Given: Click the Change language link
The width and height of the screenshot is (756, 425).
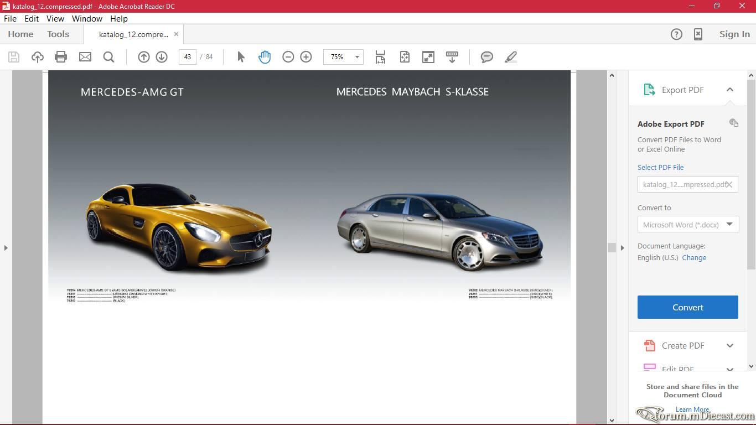Looking at the screenshot, I should (694, 257).
